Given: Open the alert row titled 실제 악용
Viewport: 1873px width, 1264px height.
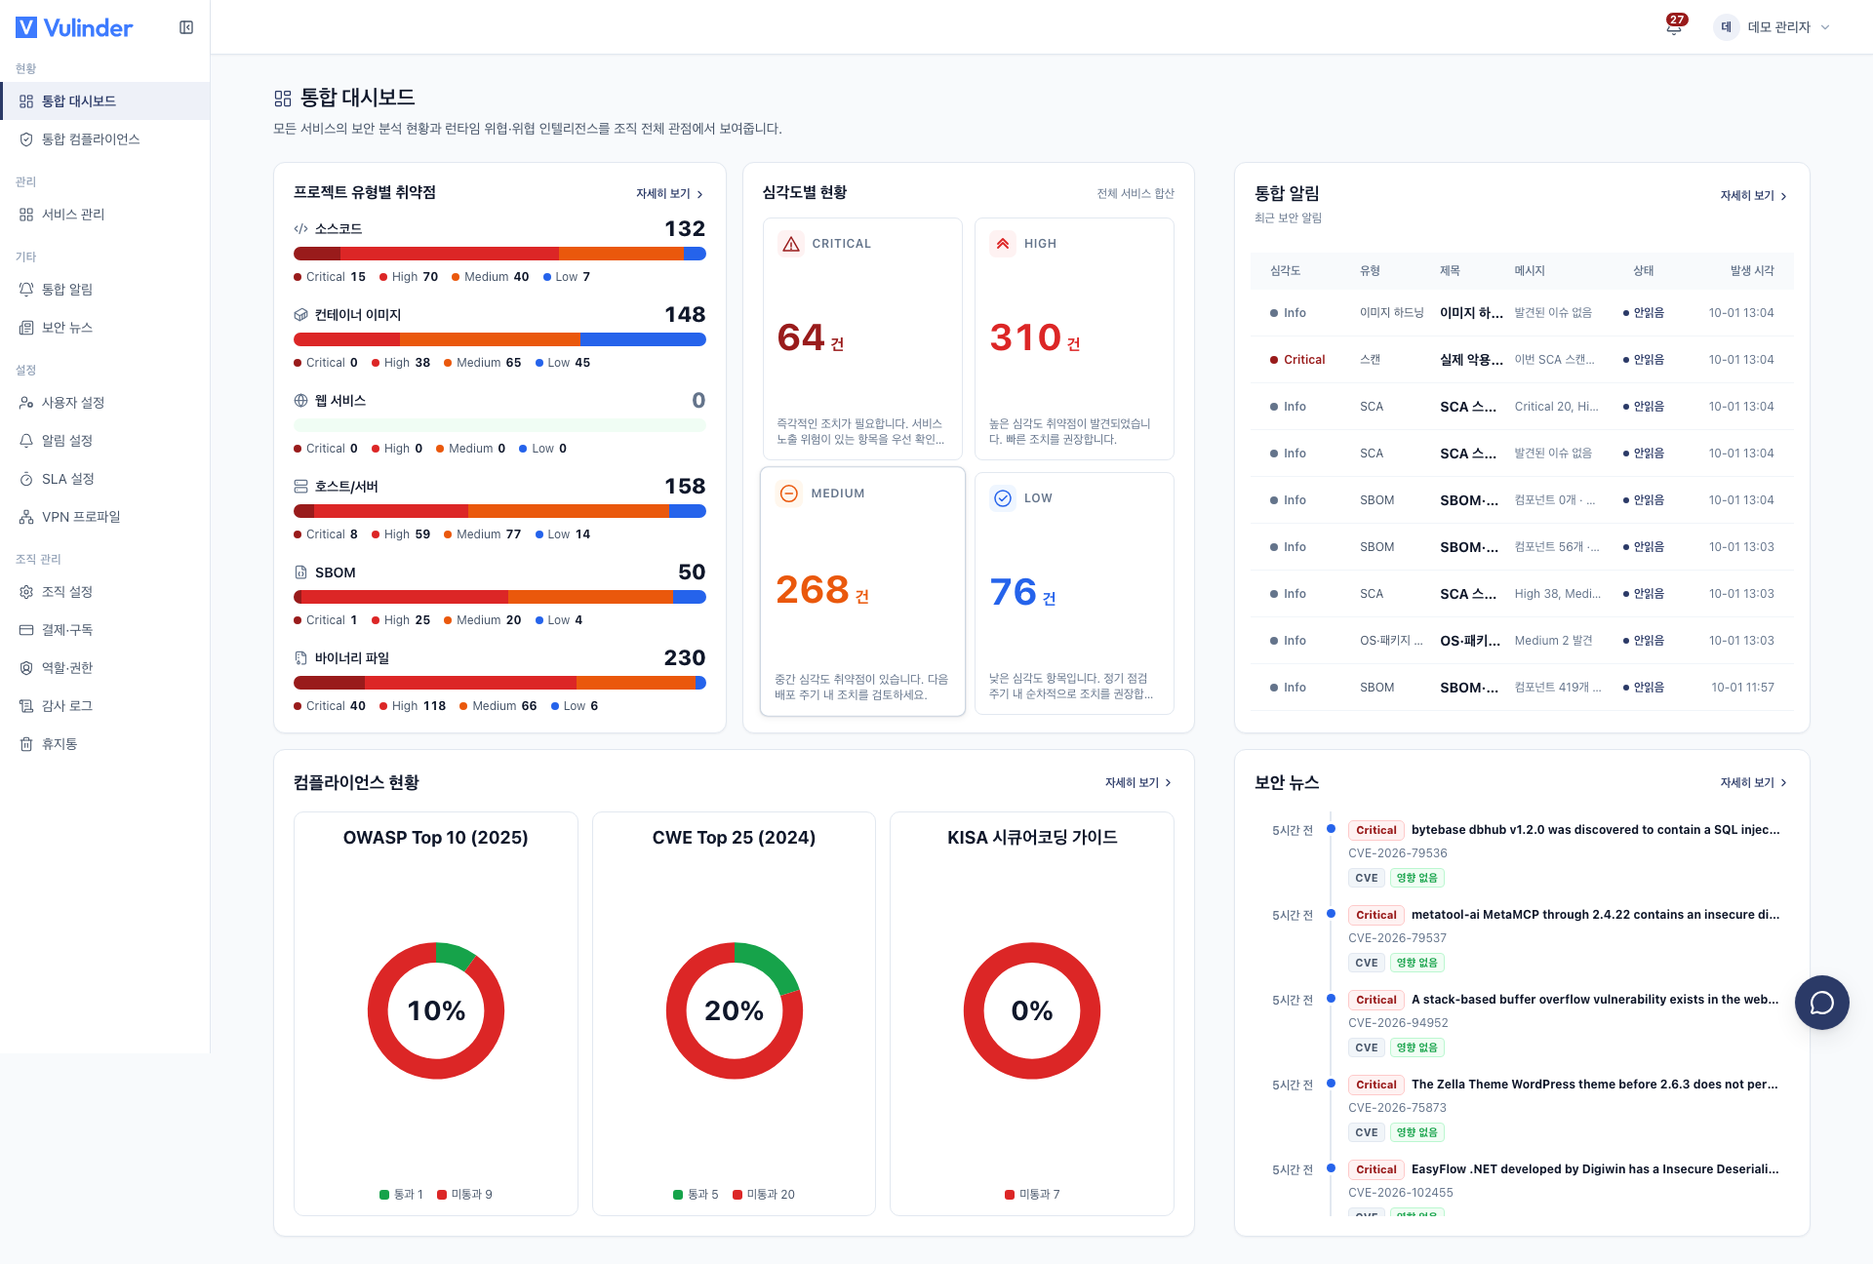Looking at the screenshot, I should [1522, 360].
